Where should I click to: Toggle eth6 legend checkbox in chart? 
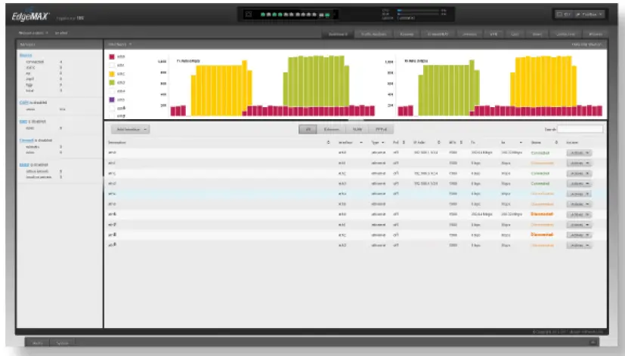click(x=112, y=108)
